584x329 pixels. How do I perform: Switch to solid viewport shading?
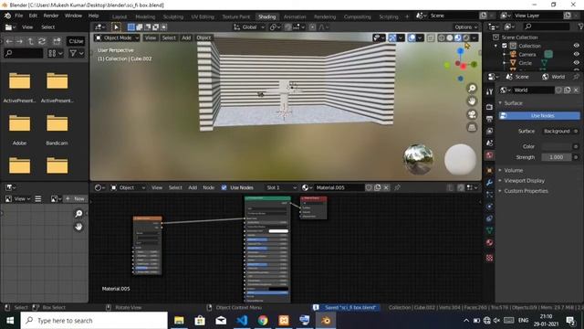[x=450, y=37]
